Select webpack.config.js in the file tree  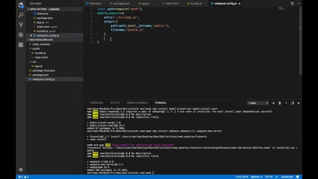point(43,80)
